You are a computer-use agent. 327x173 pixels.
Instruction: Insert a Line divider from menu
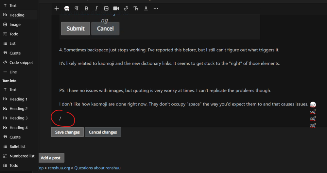[x=13, y=72]
